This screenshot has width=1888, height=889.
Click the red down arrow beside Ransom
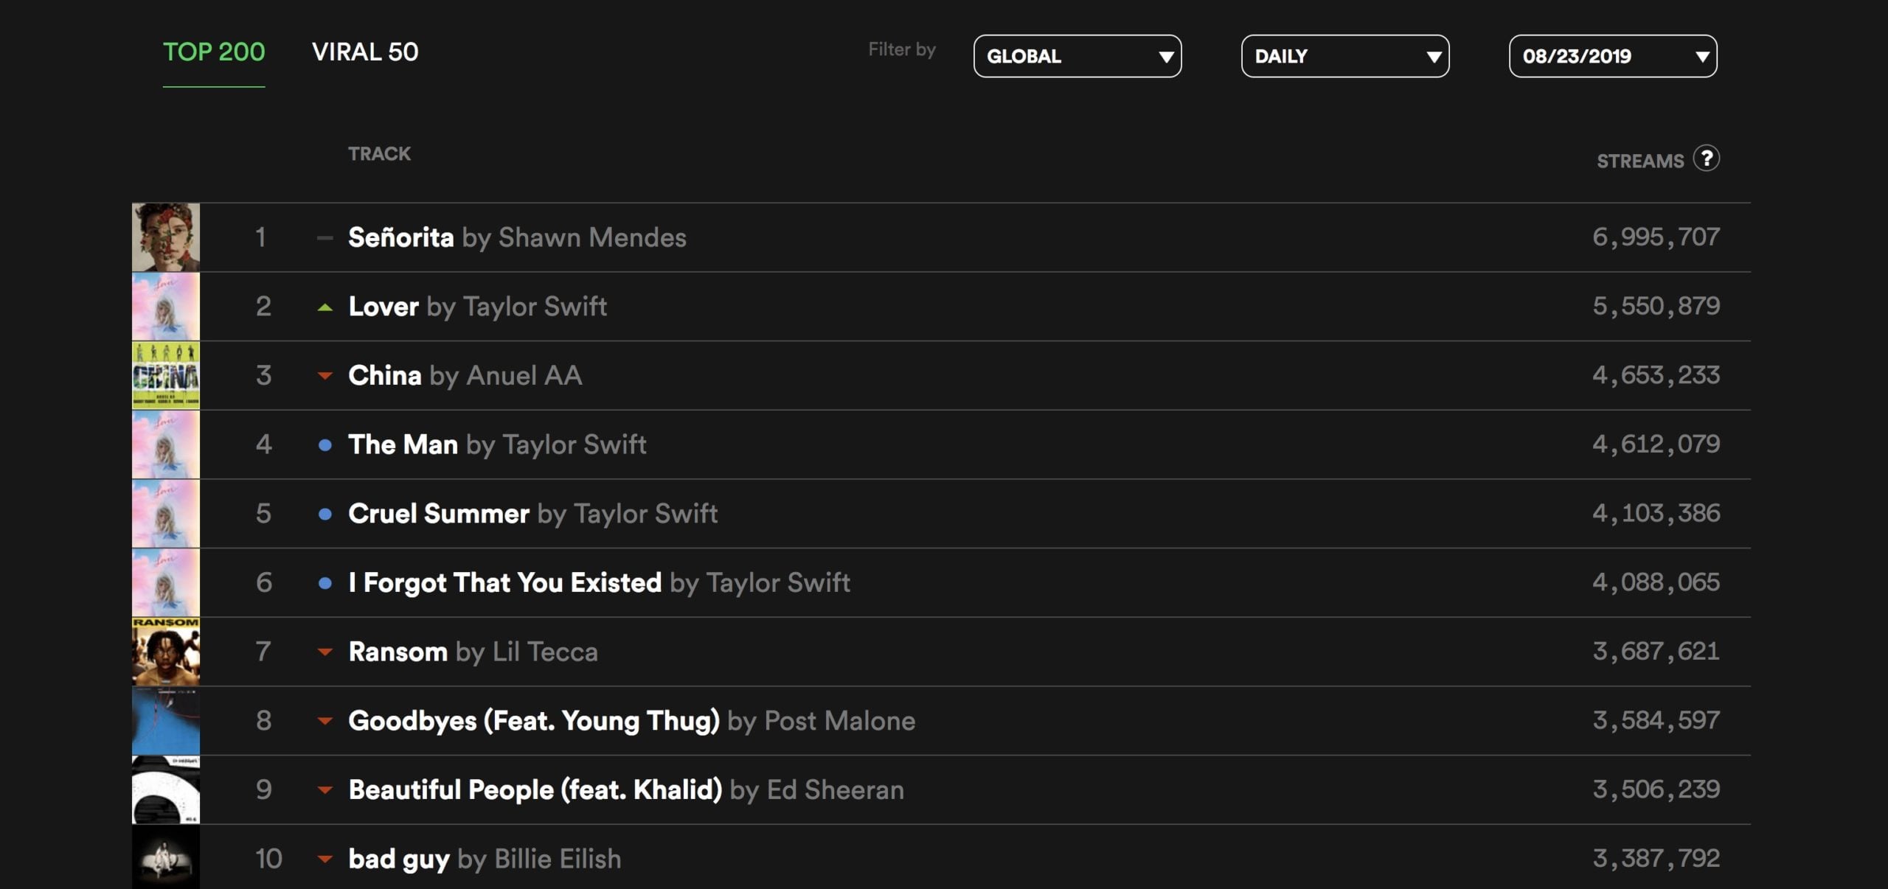[x=324, y=652]
